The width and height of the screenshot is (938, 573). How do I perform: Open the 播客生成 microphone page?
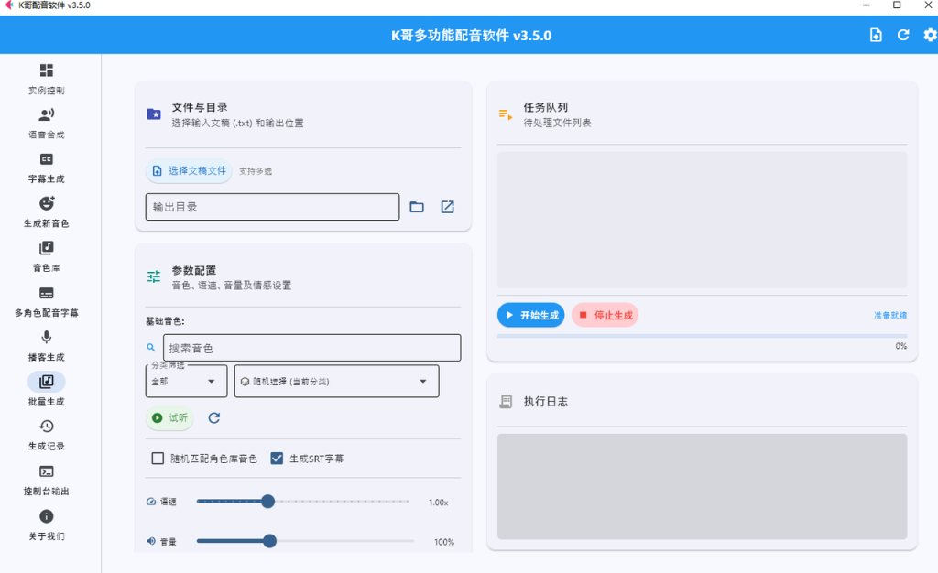46,346
